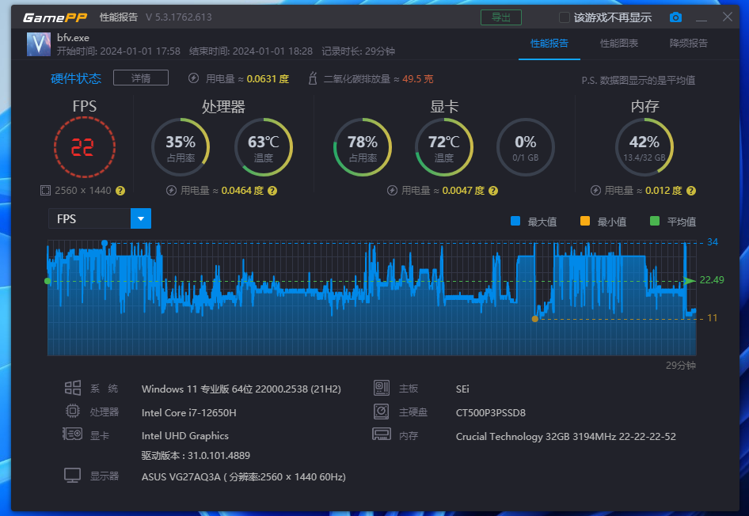
Task: Click the 主板 motherboard info icon
Action: click(x=382, y=388)
